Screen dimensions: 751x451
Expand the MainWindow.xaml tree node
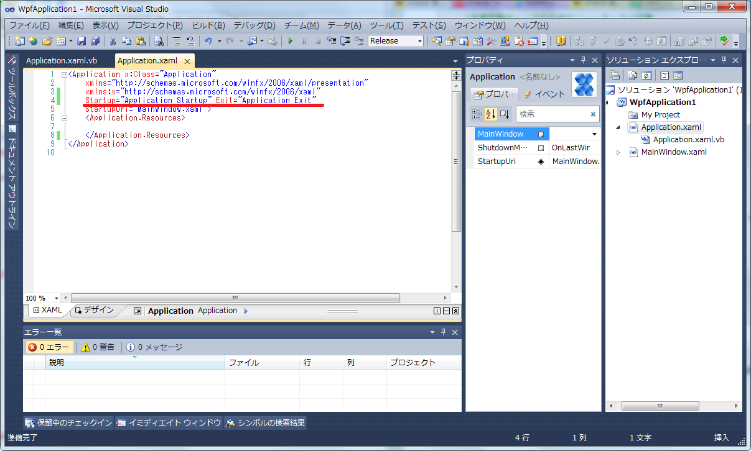pyautogui.click(x=618, y=152)
